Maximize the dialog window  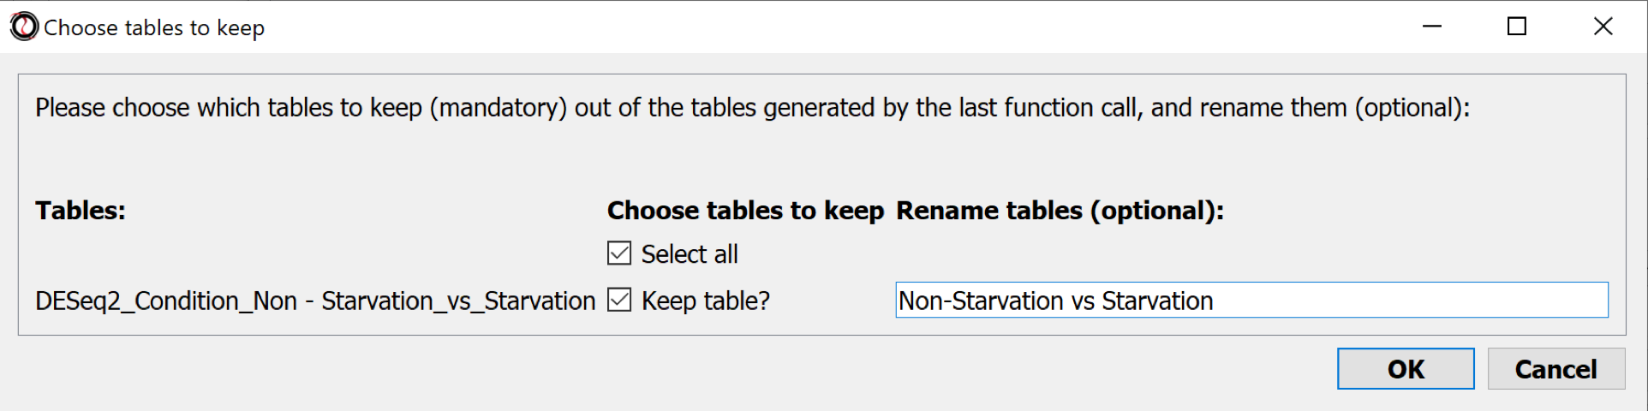[1517, 27]
